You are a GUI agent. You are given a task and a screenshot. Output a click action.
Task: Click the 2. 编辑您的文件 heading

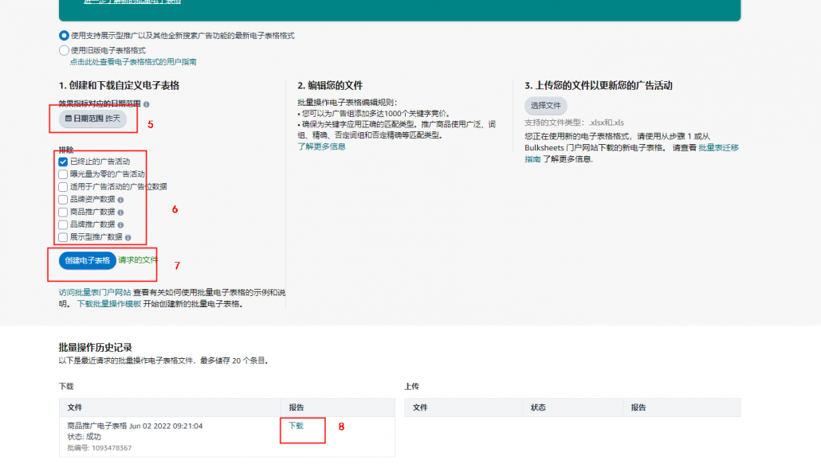tap(330, 85)
